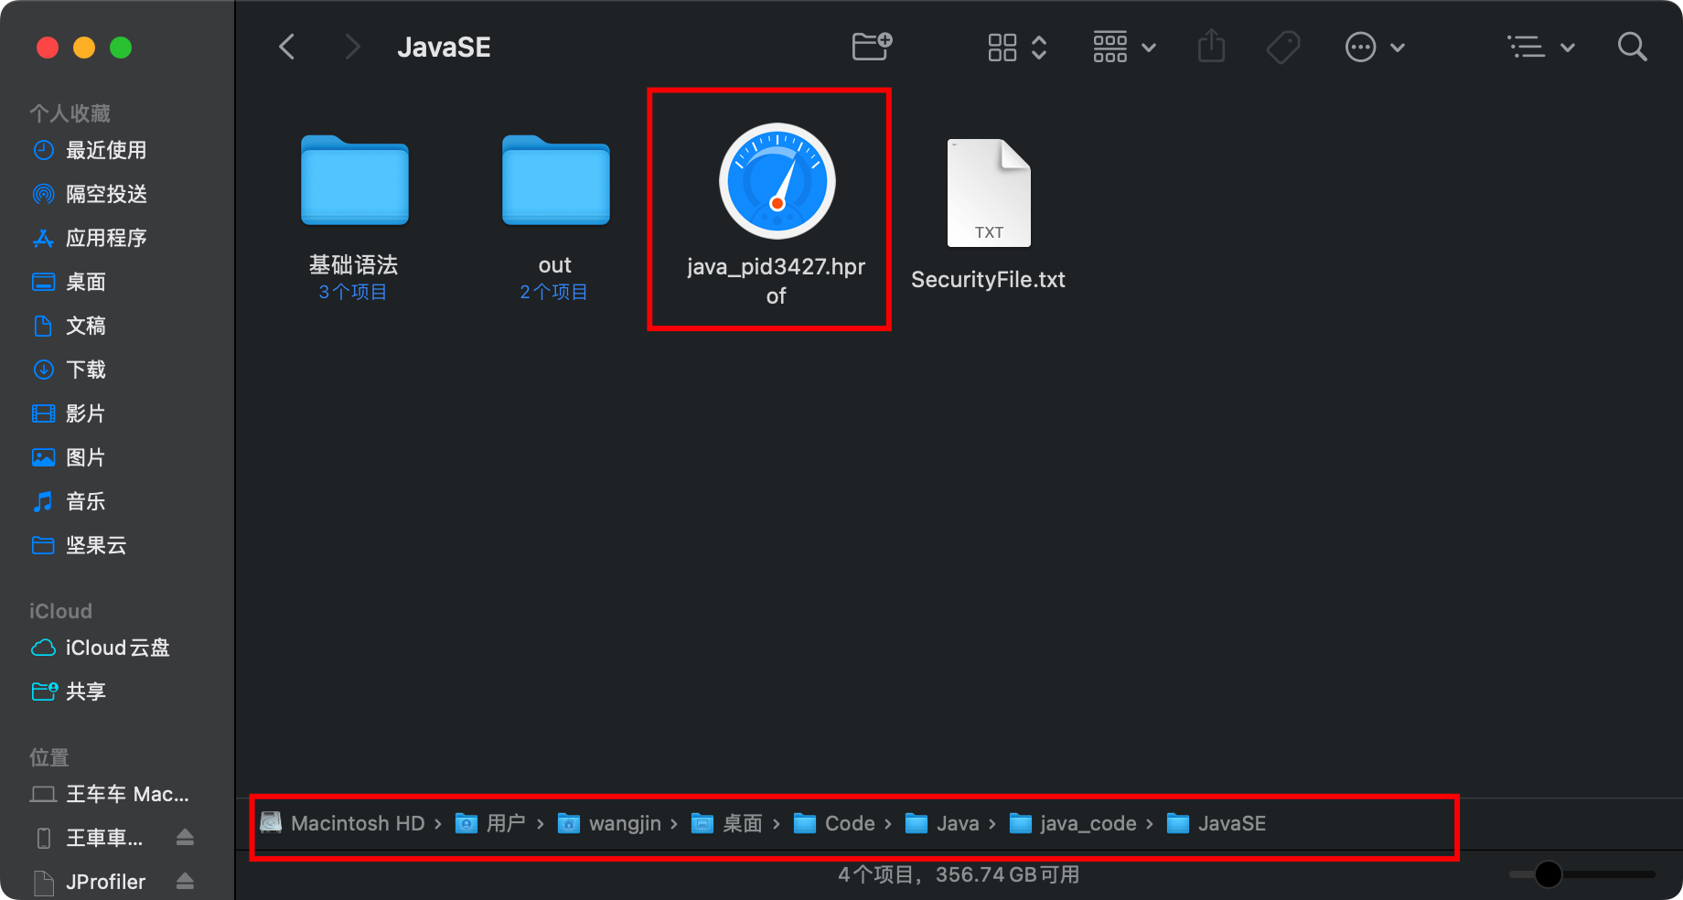This screenshot has height=900, width=1683.
Task: Click JavaSE in the path bar
Action: pyautogui.click(x=1217, y=823)
